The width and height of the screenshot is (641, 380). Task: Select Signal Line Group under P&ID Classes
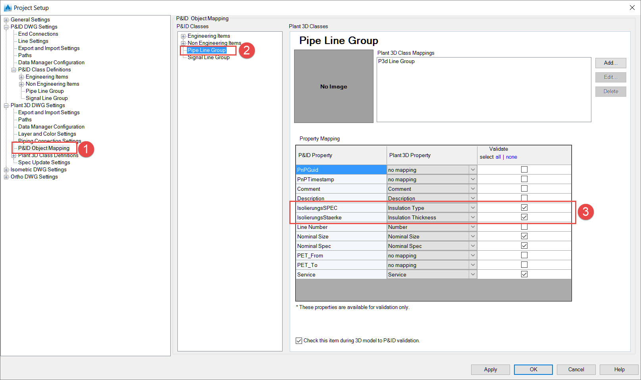208,57
